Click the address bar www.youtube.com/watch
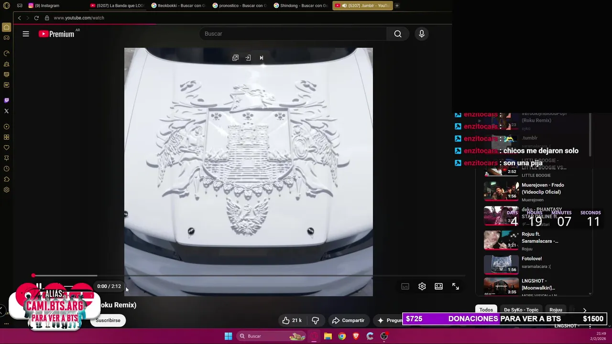 point(79,18)
